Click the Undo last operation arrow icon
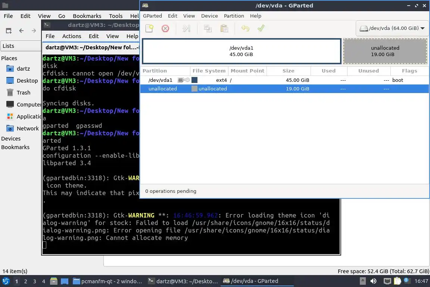The image size is (430, 287). click(x=245, y=28)
